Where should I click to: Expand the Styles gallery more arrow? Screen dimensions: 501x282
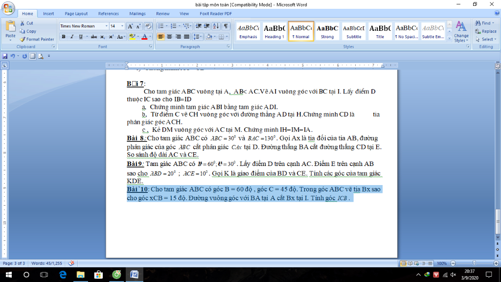[x=450, y=38]
